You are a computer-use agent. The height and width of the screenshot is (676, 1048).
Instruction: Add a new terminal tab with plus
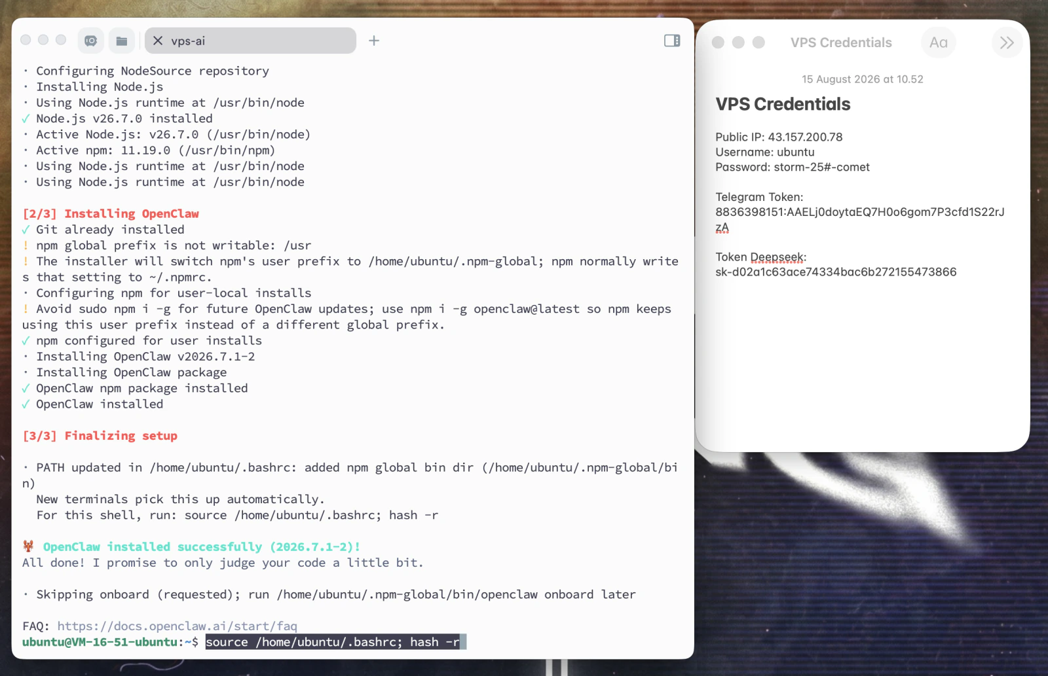(x=374, y=41)
